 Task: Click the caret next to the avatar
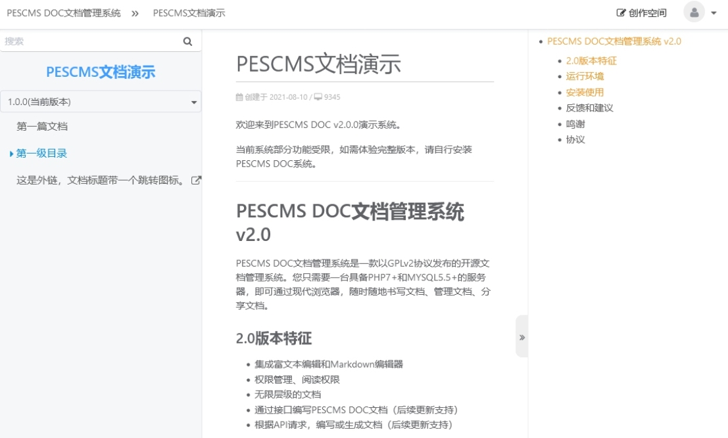(x=714, y=12)
